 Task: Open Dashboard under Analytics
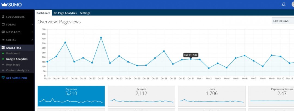coord(13,53)
